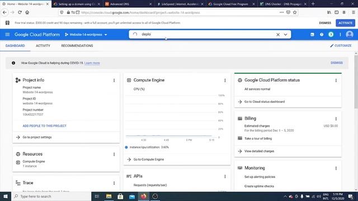Click the Firefox URL address bar
Viewport: 358px width, 201px height.
178,12
